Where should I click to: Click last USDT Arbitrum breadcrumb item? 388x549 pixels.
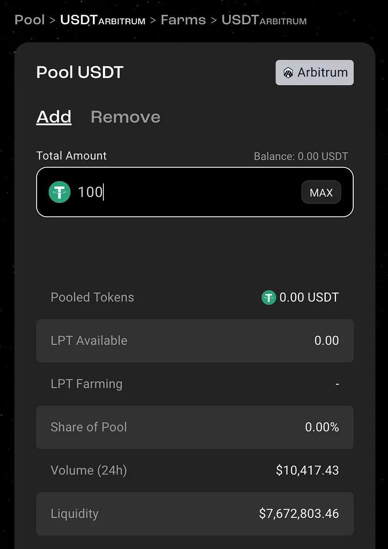[264, 20]
